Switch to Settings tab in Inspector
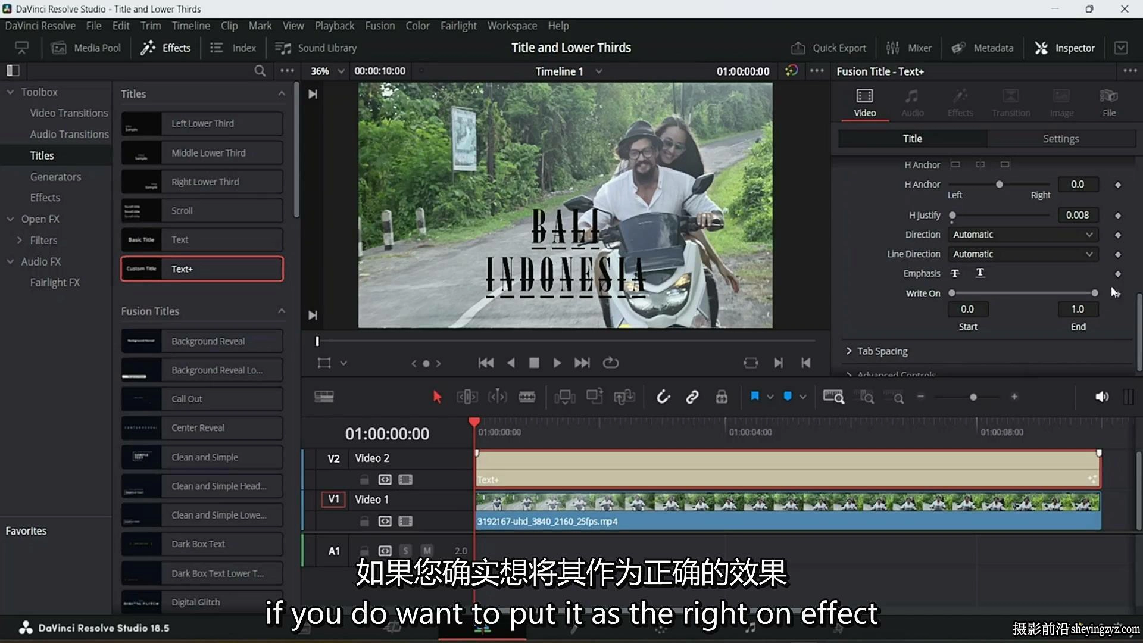The width and height of the screenshot is (1143, 643). tap(1061, 139)
